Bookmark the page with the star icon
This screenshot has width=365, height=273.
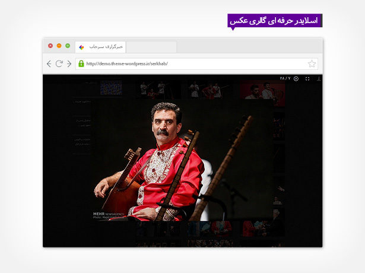[312, 64]
